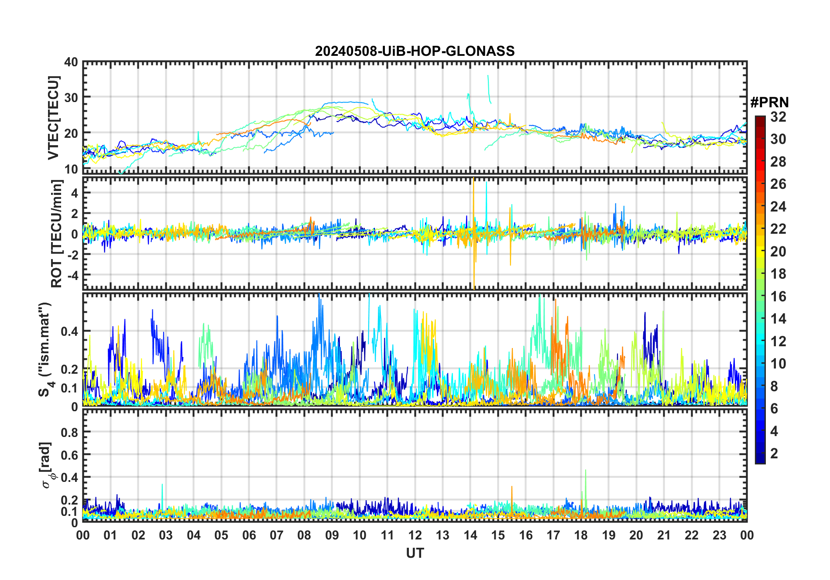Click the colorbar tick label 18
The height and width of the screenshot is (580, 830).
click(x=778, y=274)
